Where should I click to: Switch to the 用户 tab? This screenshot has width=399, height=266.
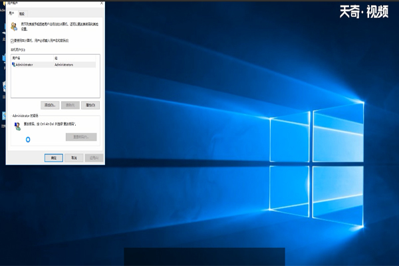click(12, 13)
